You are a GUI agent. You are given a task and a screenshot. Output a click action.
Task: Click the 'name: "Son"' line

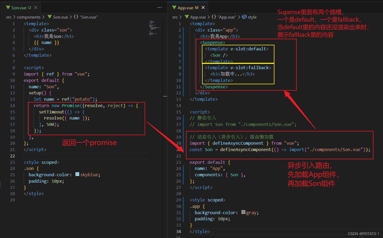click(x=44, y=87)
